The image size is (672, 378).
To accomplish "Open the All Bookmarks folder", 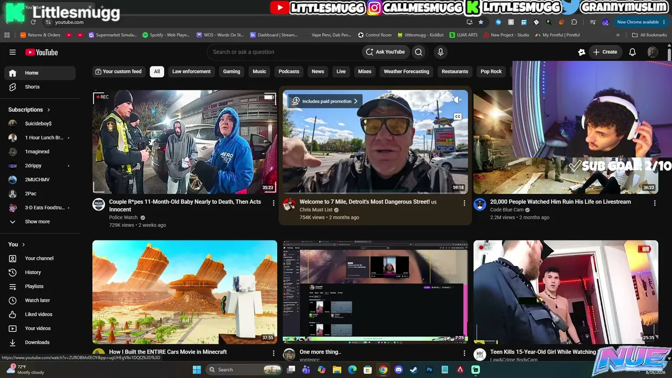I will 649,35.
